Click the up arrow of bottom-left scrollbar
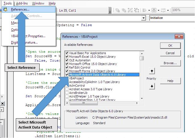195x138 pixels. [1, 122]
